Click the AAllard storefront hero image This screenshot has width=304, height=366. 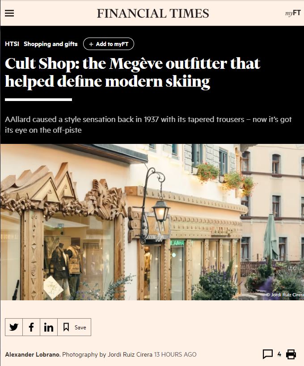(152, 222)
